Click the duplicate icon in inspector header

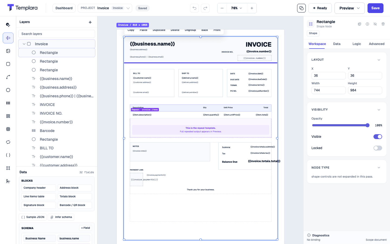coord(360,24)
